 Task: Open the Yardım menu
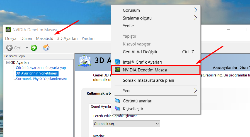[88, 39]
